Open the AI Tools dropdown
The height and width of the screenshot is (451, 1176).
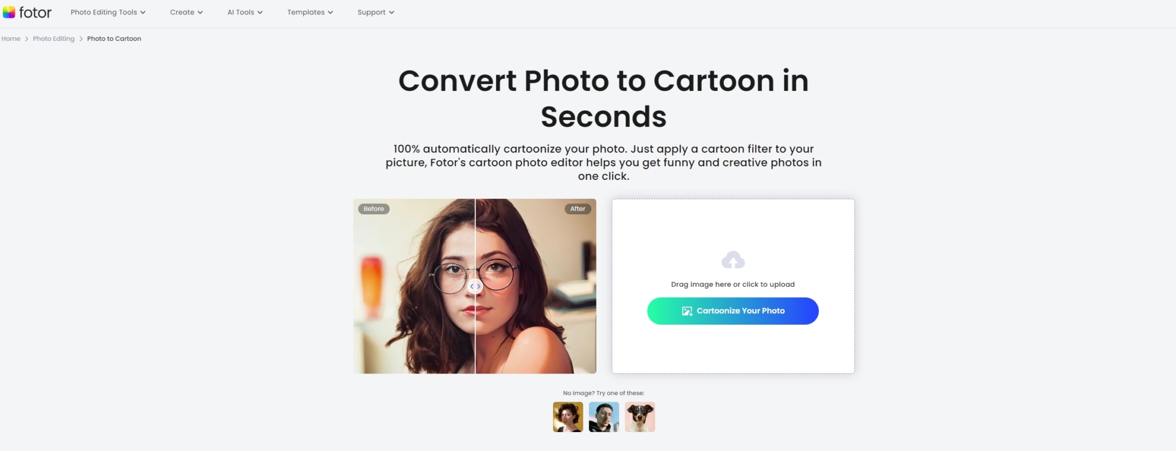click(x=244, y=11)
